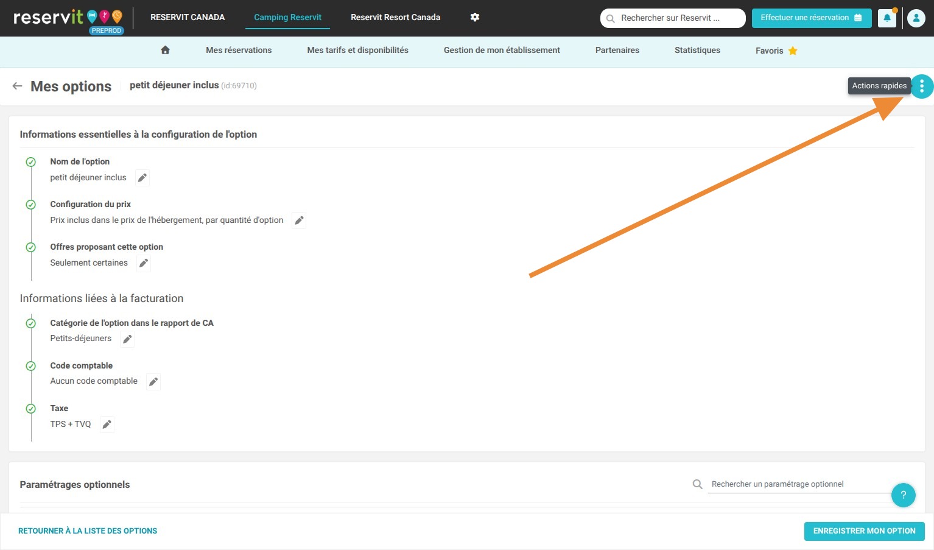Open the Mes réservations menu

[x=239, y=51]
